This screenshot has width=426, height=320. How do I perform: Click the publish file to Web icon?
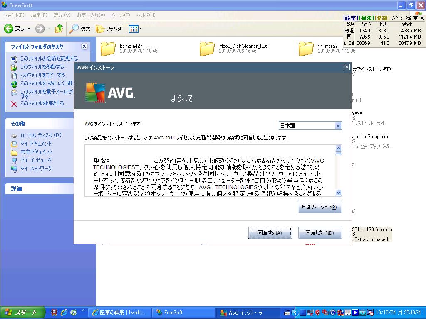click(14, 84)
